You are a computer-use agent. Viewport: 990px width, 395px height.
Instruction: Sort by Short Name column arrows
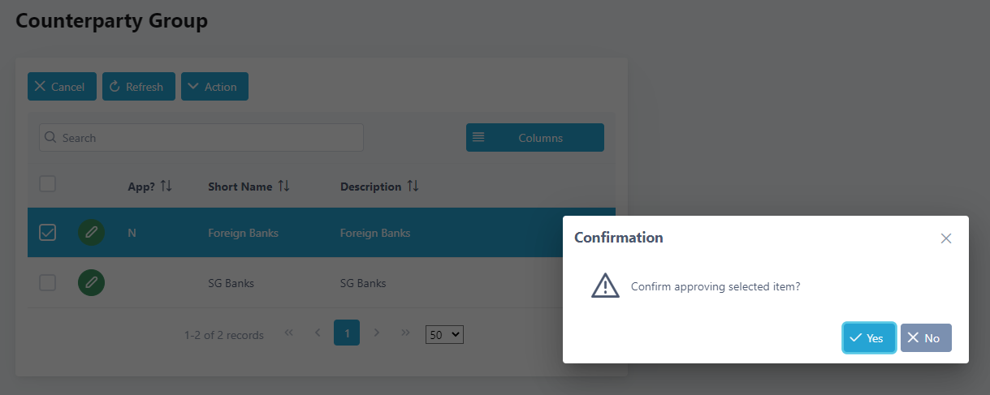click(x=283, y=187)
